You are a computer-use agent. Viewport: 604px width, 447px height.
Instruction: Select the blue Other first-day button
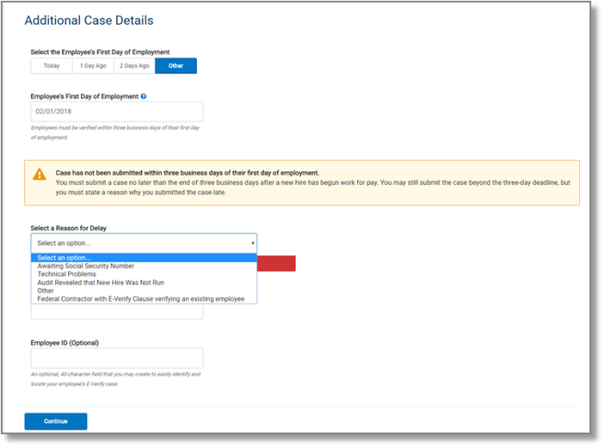tap(176, 66)
